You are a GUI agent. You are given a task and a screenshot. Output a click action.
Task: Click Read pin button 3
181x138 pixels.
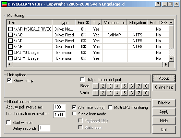(110, 86)
